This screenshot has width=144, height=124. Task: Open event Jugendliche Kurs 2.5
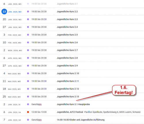pos(67,35)
